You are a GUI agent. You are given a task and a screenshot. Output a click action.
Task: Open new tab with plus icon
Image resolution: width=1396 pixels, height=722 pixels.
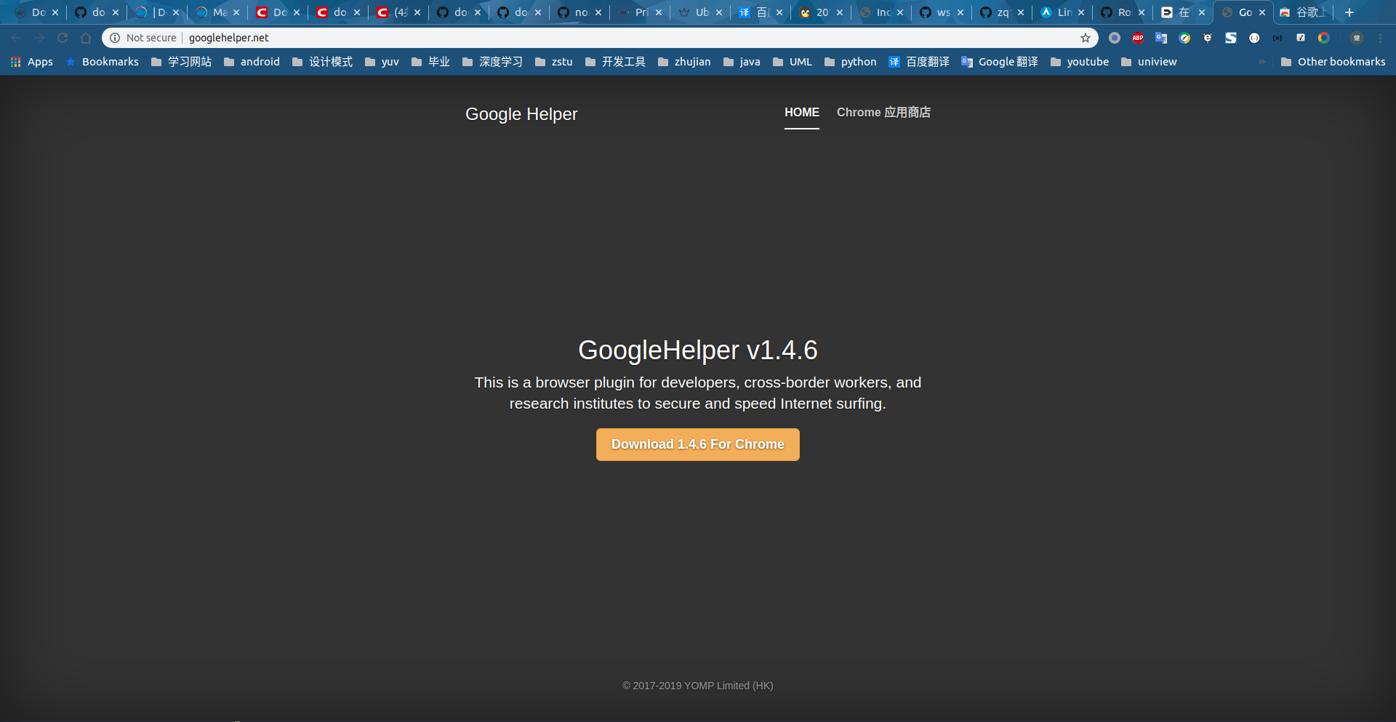1349,12
